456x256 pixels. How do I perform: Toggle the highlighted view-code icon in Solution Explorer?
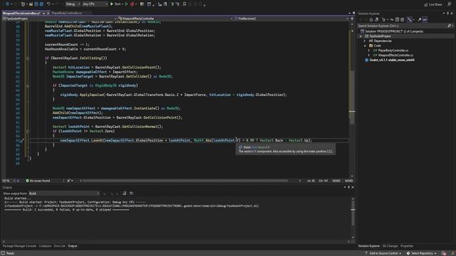[410, 20]
